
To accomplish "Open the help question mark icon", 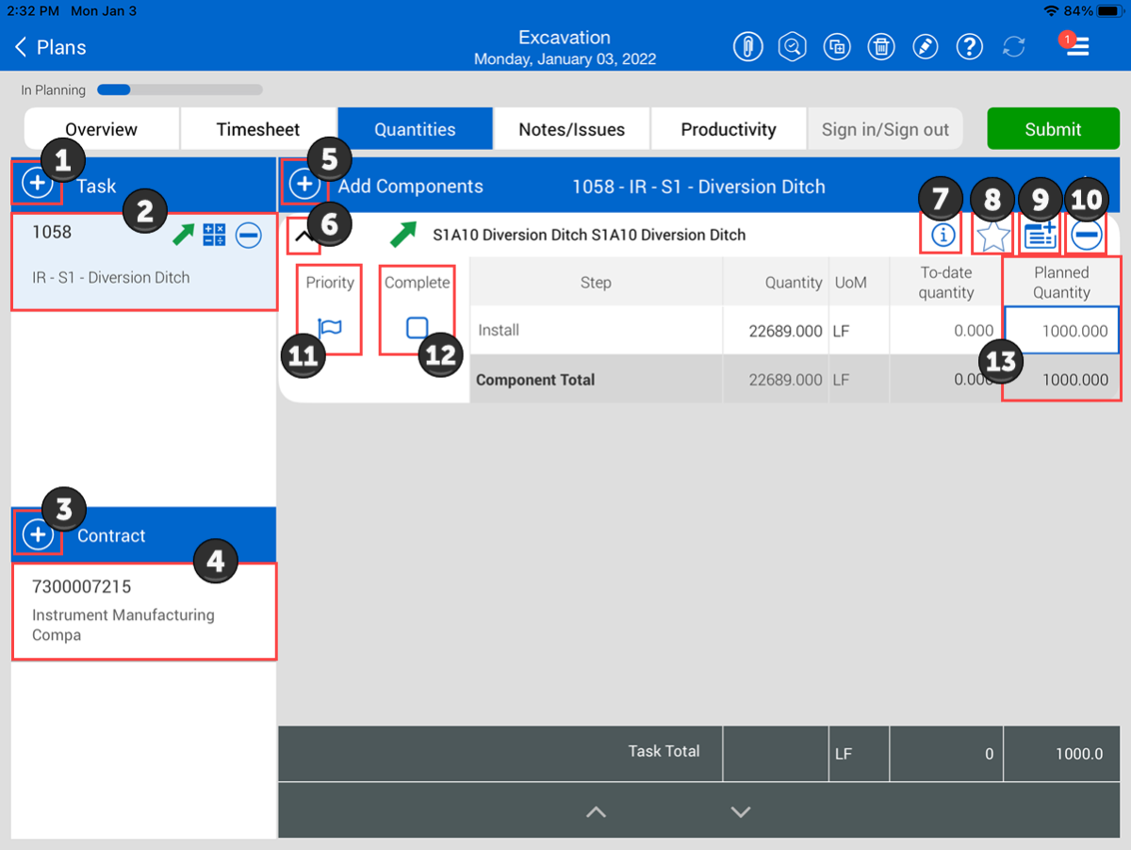I will (x=969, y=46).
